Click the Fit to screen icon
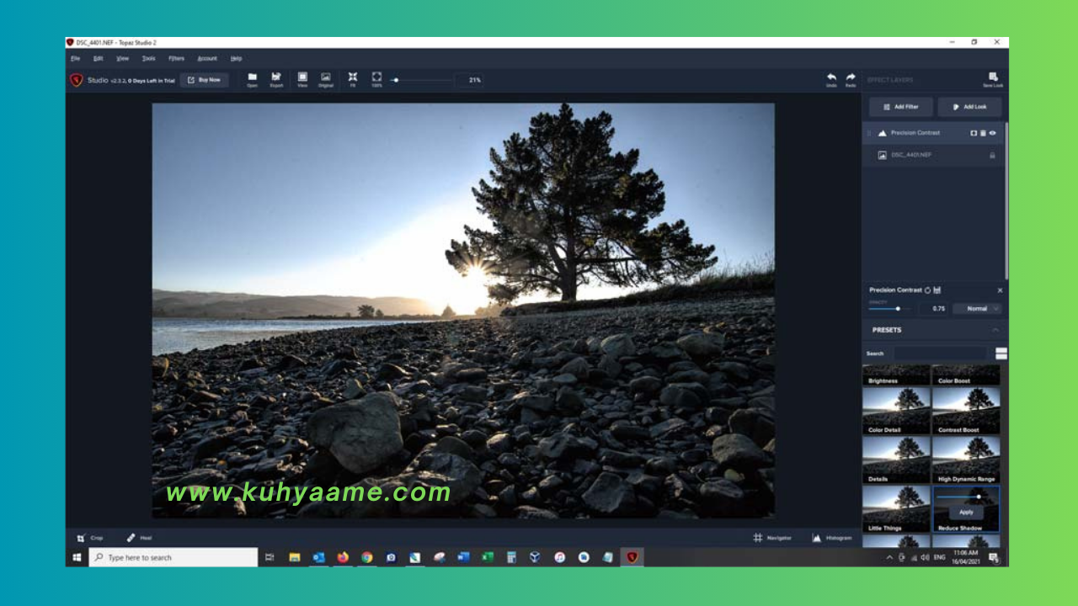This screenshot has height=606, width=1078. (x=353, y=79)
